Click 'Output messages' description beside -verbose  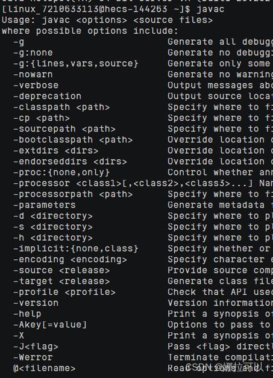pyautogui.click(x=210, y=86)
